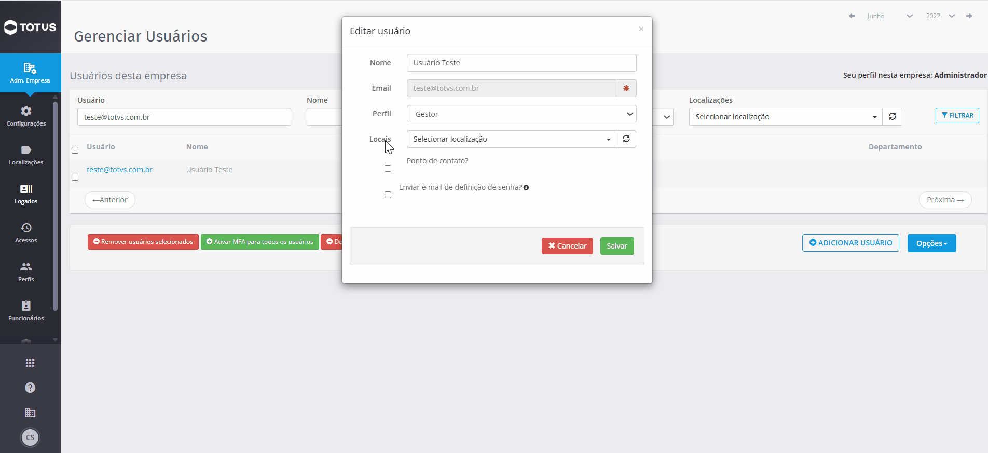Click the company building icon
This screenshot has height=453, width=988.
(x=30, y=413)
